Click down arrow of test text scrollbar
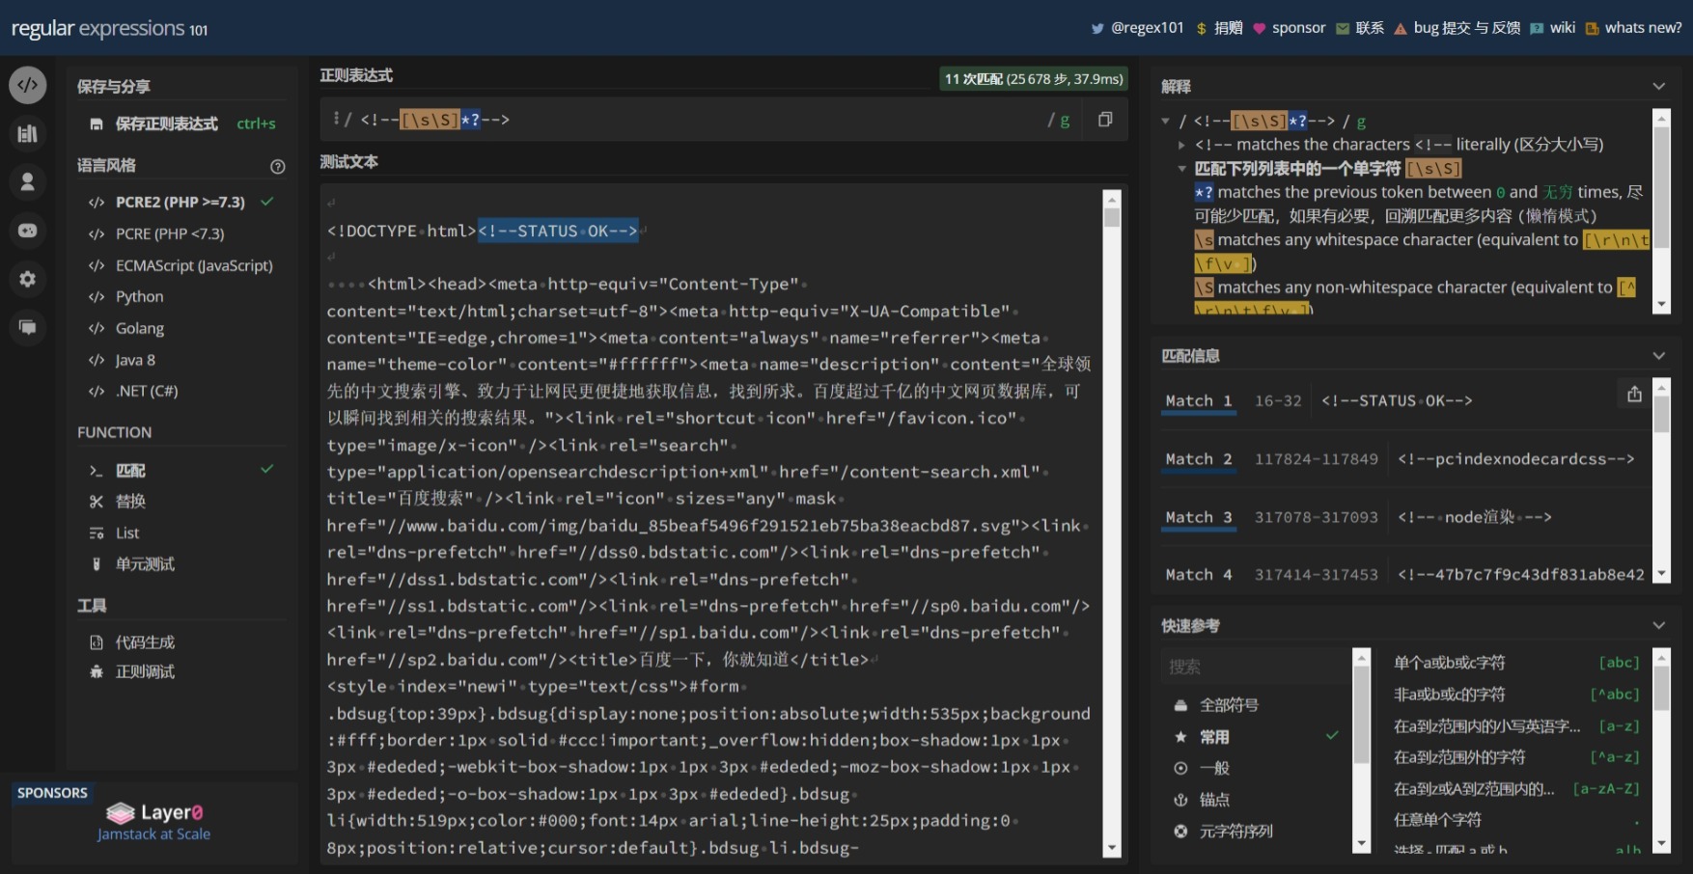The height and width of the screenshot is (874, 1693). tap(1112, 848)
